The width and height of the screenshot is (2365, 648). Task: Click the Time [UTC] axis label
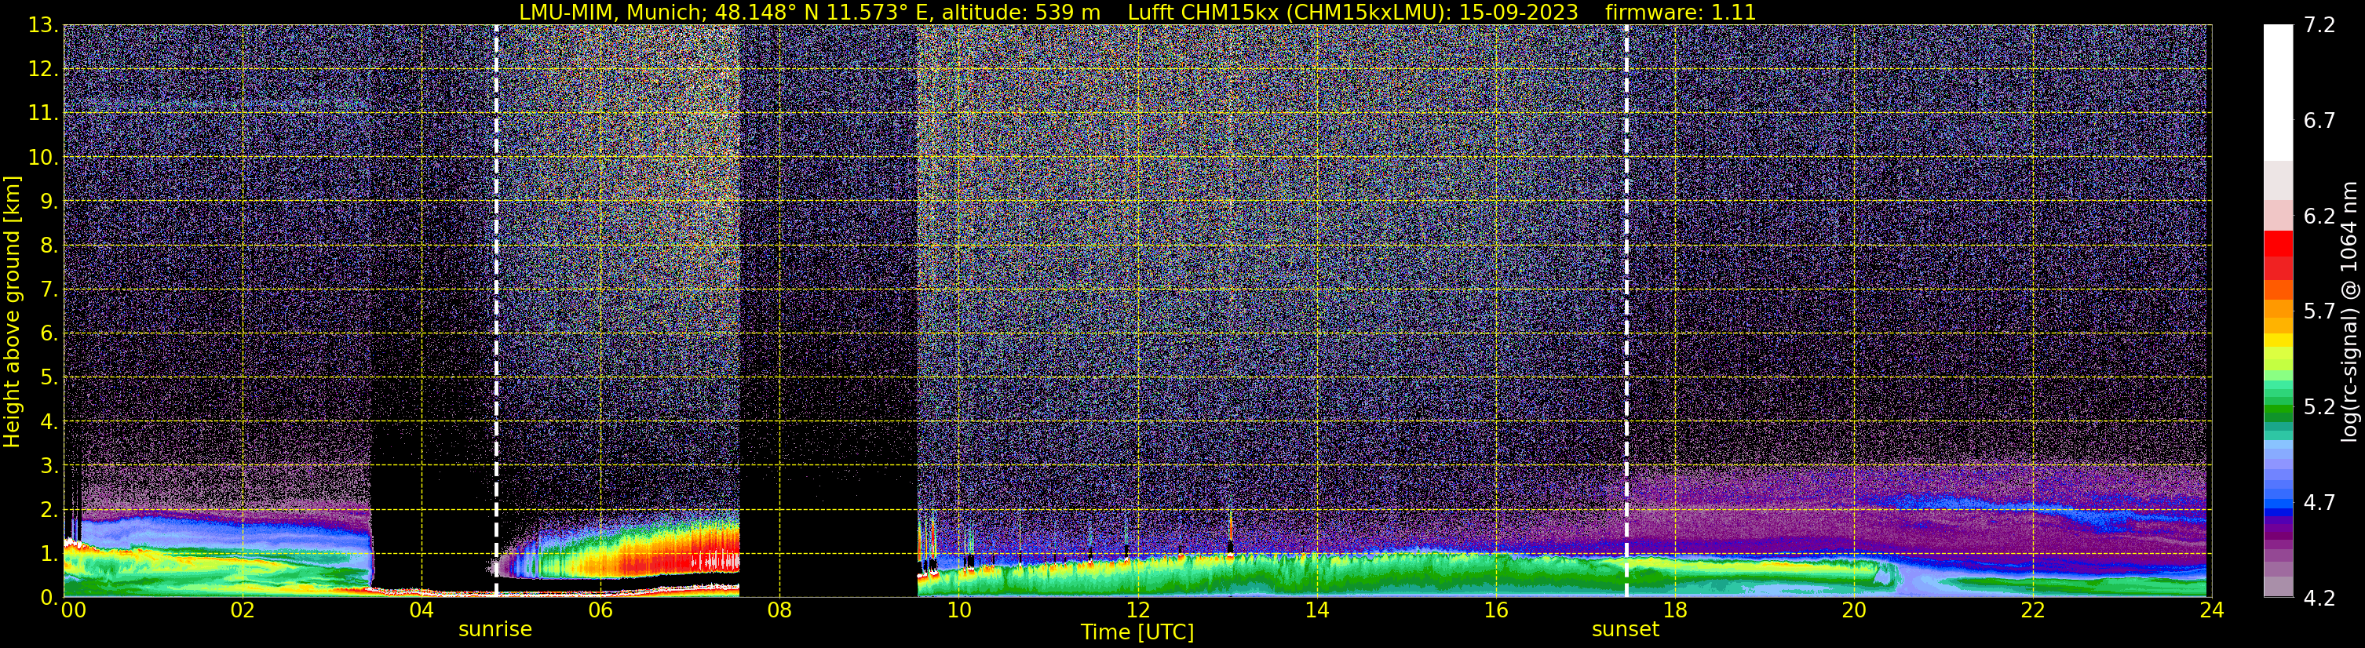[x=1137, y=632]
